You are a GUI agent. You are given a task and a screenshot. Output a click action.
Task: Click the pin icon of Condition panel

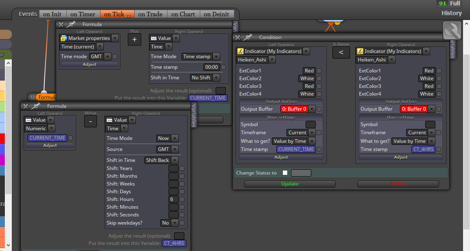point(247,37)
